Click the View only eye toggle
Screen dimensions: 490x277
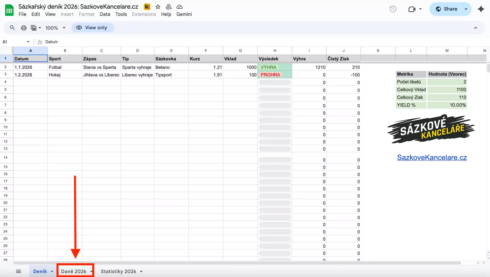tap(93, 28)
